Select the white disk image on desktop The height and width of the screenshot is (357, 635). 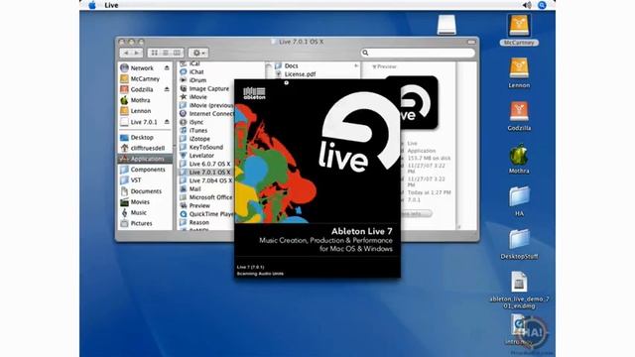pos(446,25)
